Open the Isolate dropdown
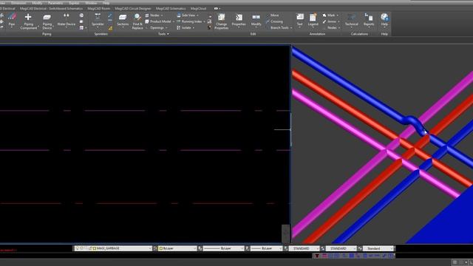The height and width of the screenshot is (266, 473). click(186, 28)
